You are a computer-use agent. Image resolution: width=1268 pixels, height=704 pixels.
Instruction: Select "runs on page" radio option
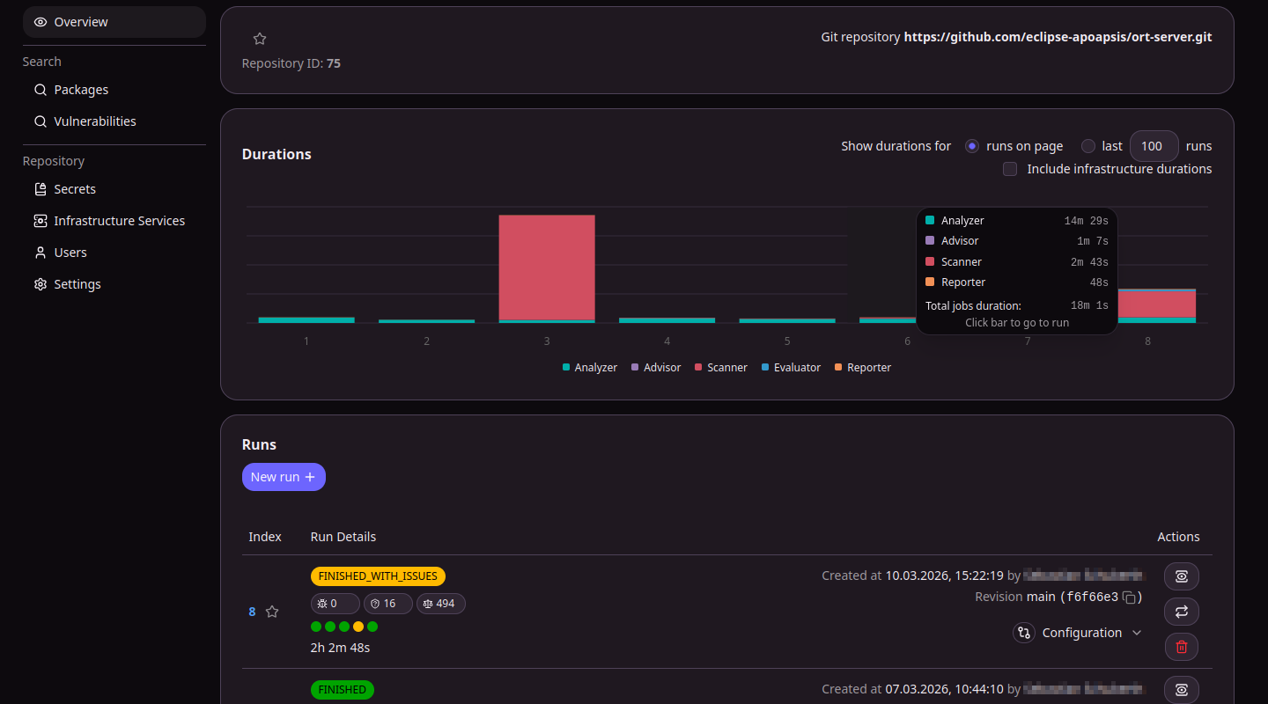[972, 146]
